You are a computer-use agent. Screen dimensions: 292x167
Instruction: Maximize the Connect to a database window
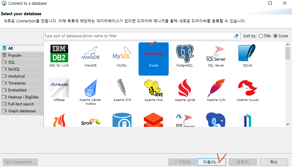[x=270, y=3]
